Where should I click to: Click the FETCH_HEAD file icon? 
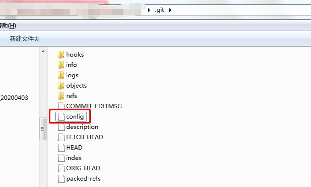pyautogui.click(x=62, y=137)
